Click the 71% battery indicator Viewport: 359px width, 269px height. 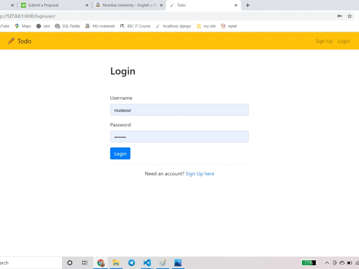pyautogui.click(x=309, y=263)
